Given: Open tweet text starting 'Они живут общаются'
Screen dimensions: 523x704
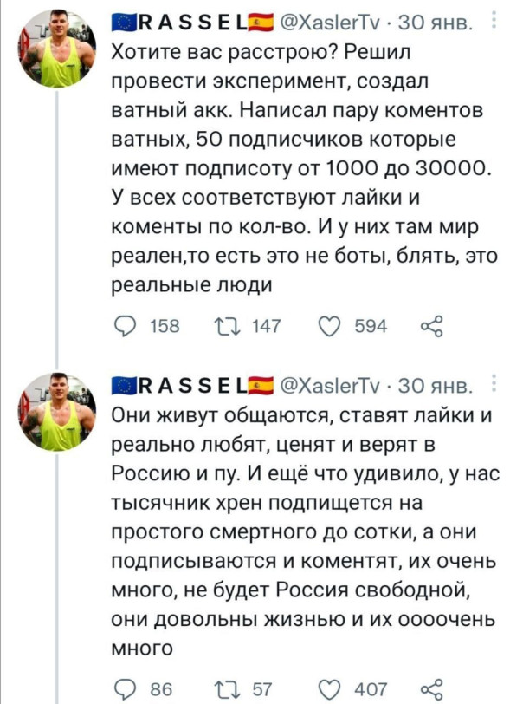Looking at the screenshot, I should click(x=294, y=529).
